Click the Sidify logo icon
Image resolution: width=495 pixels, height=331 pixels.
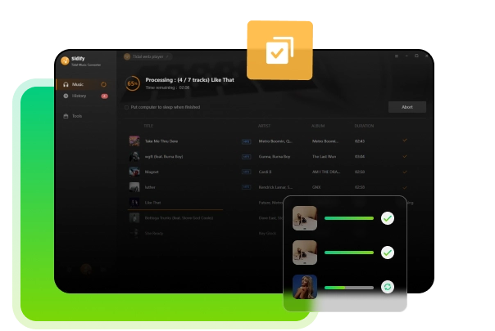(x=65, y=60)
